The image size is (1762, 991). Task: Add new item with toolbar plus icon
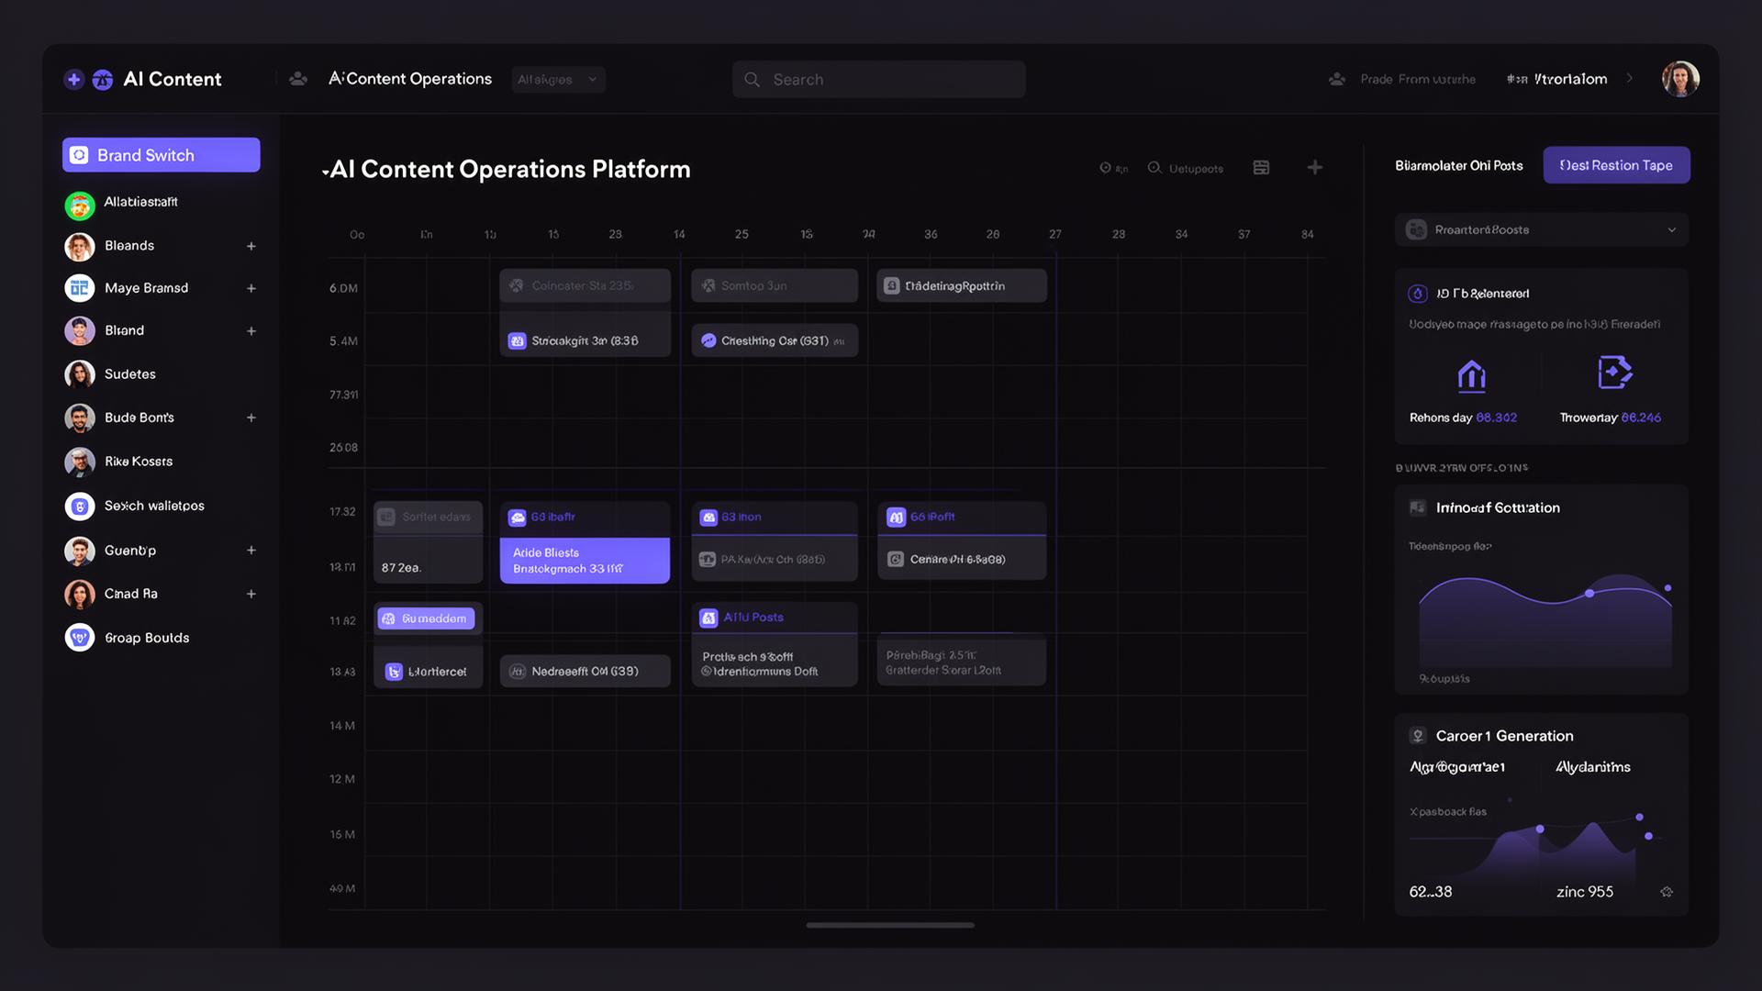click(1315, 167)
